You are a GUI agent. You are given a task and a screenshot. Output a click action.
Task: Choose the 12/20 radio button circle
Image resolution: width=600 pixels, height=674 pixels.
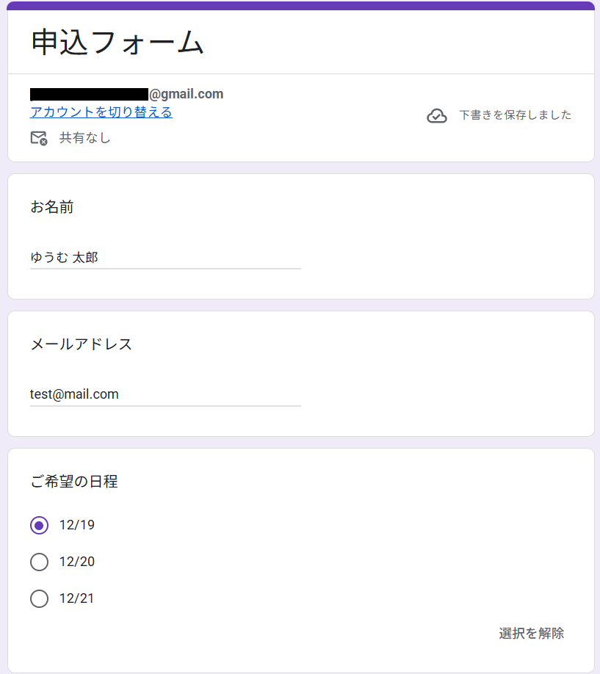40,562
